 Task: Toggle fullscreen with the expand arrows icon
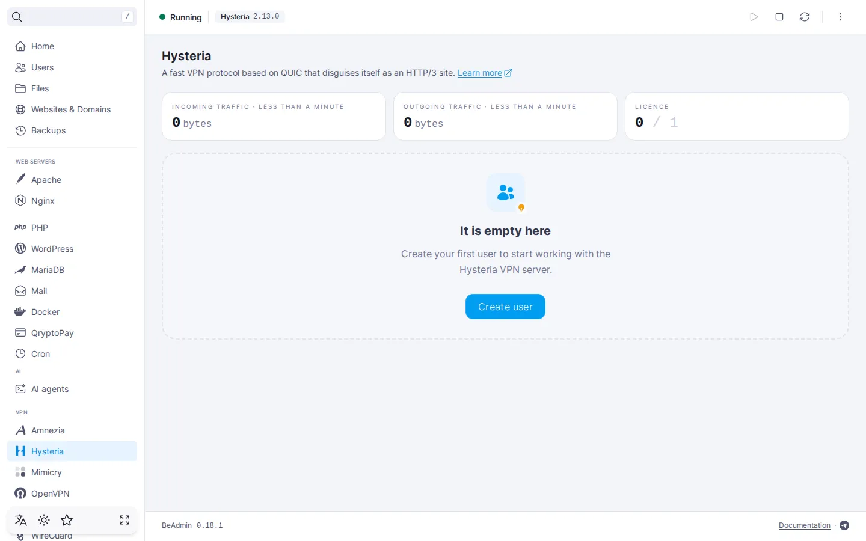coord(124,520)
